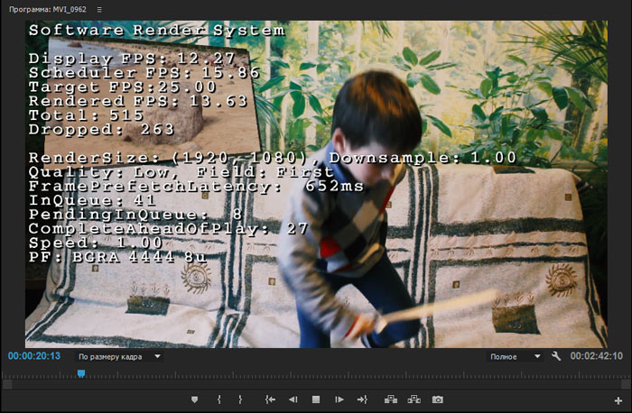
Task: Click the 'Display FPS: 12.27' overlay line
Action: [132, 59]
